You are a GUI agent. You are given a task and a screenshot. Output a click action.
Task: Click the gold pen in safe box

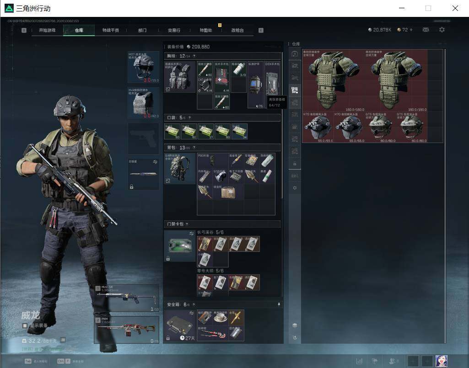pos(236,317)
